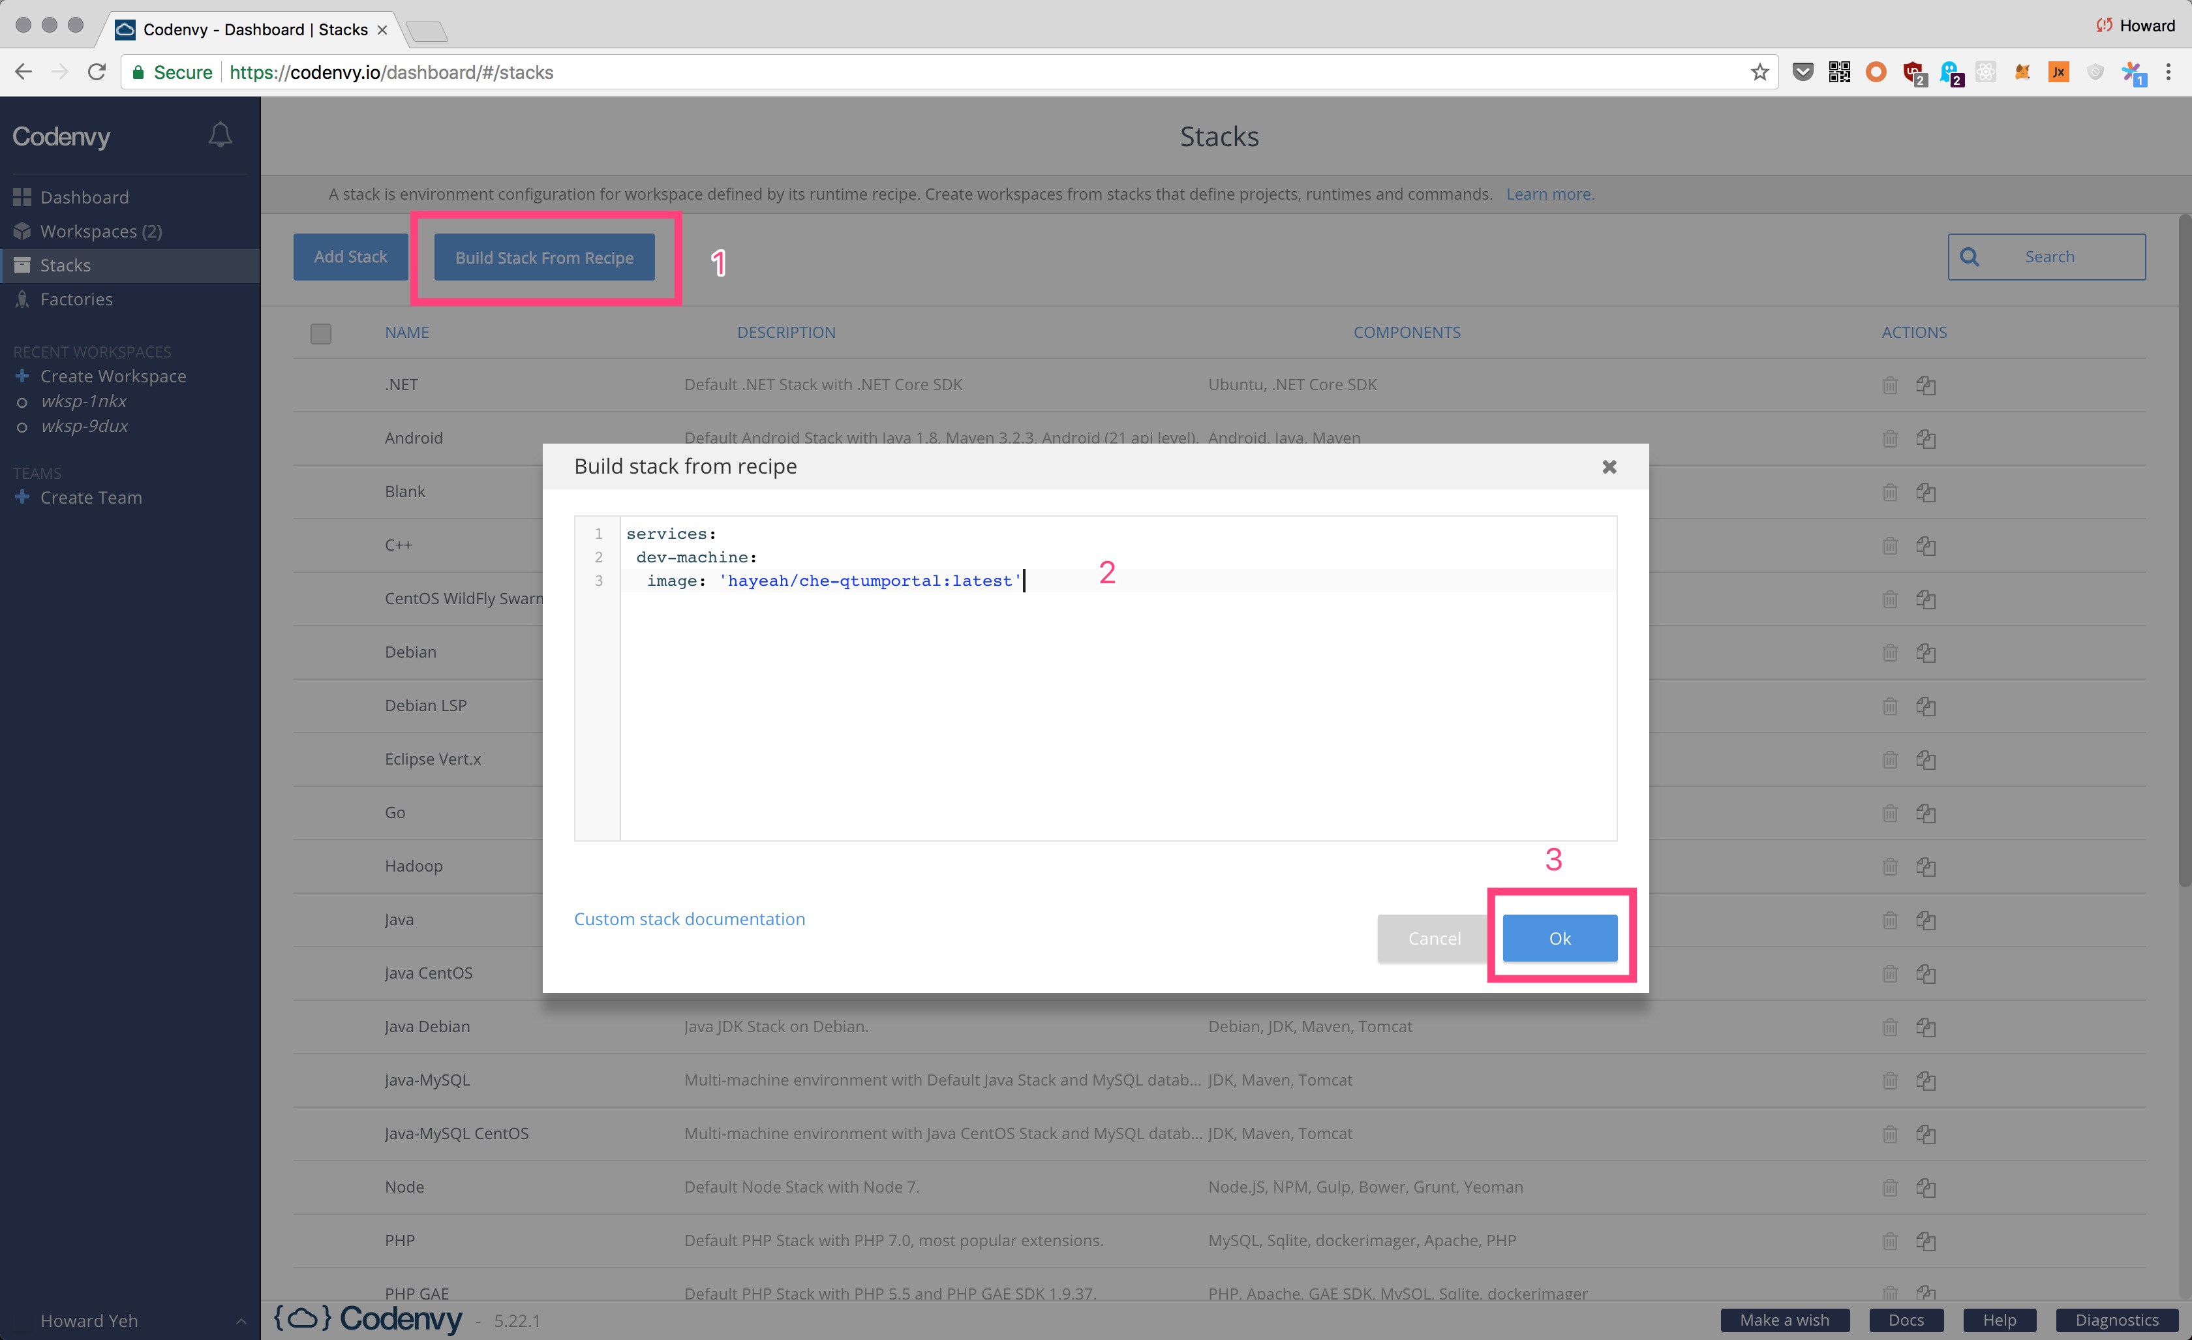Open Chrome three-dot menu
Screen dimensions: 2192x1340
(x=2168, y=72)
